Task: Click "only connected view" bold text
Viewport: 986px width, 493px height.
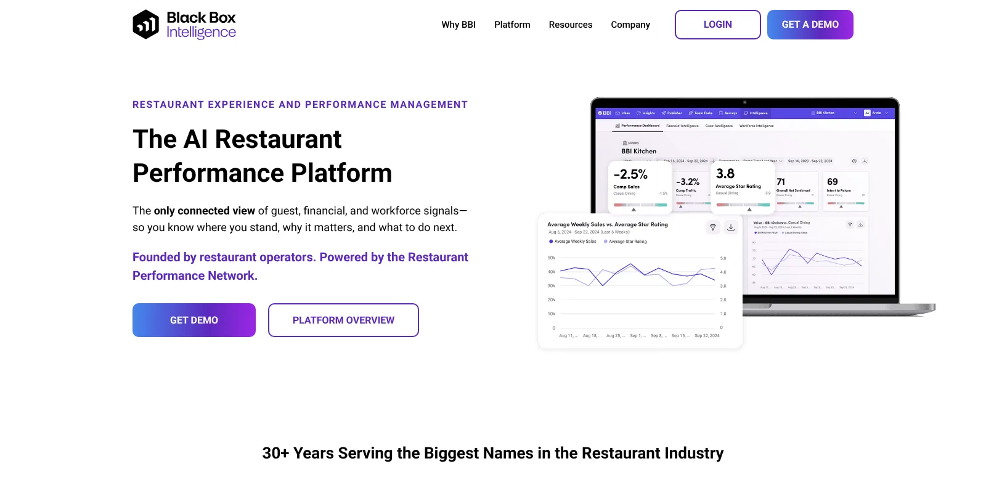Action: pos(205,211)
